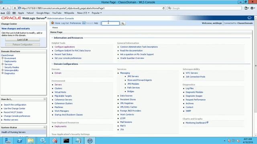The height and width of the screenshot is (144, 257).
Task: Expand the Interoperability tree node
Action: point(3,70)
